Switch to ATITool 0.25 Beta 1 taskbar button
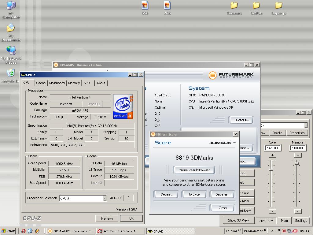This screenshot has width=313, height=235. tap(120, 231)
